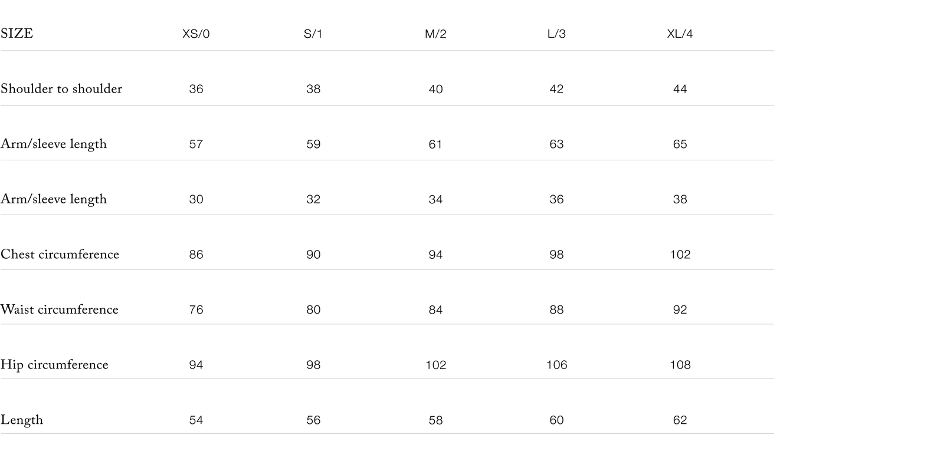Click Waist circumference value 84 for M/2
Viewport: 944px width, 461px height.
pyautogui.click(x=435, y=309)
